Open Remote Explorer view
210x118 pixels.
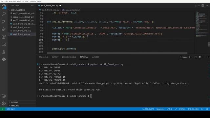(4, 44)
